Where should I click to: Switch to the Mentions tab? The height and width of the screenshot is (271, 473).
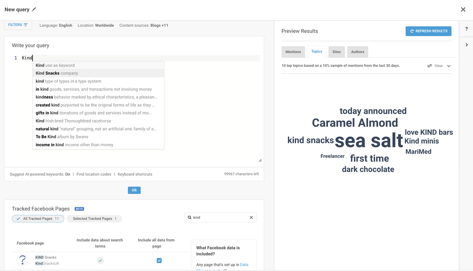pos(293,52)
